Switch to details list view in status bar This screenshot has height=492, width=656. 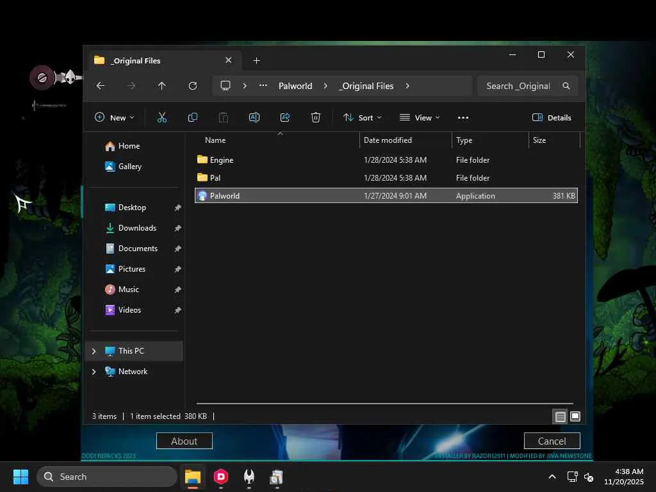click(x=560, y=416)
